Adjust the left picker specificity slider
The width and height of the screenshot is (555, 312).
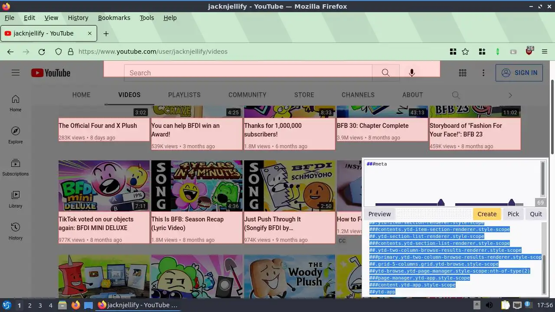tap(441, 203)
